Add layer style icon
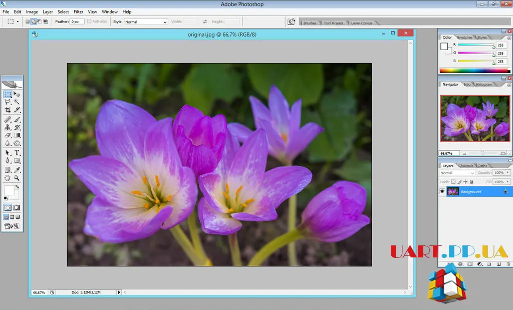Image resolution: width=513 pixels, height=310 pixels. 460,264
